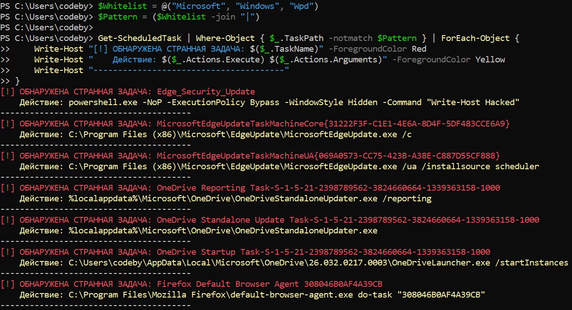Click the Edge_Security_Update task name

pyautogui.click(x=206, y=92)
